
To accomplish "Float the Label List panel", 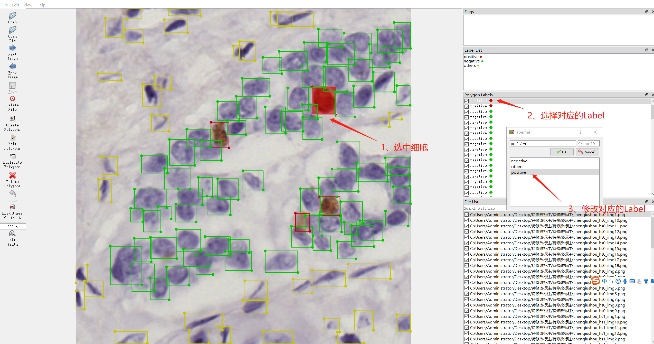I will (646, 50).
